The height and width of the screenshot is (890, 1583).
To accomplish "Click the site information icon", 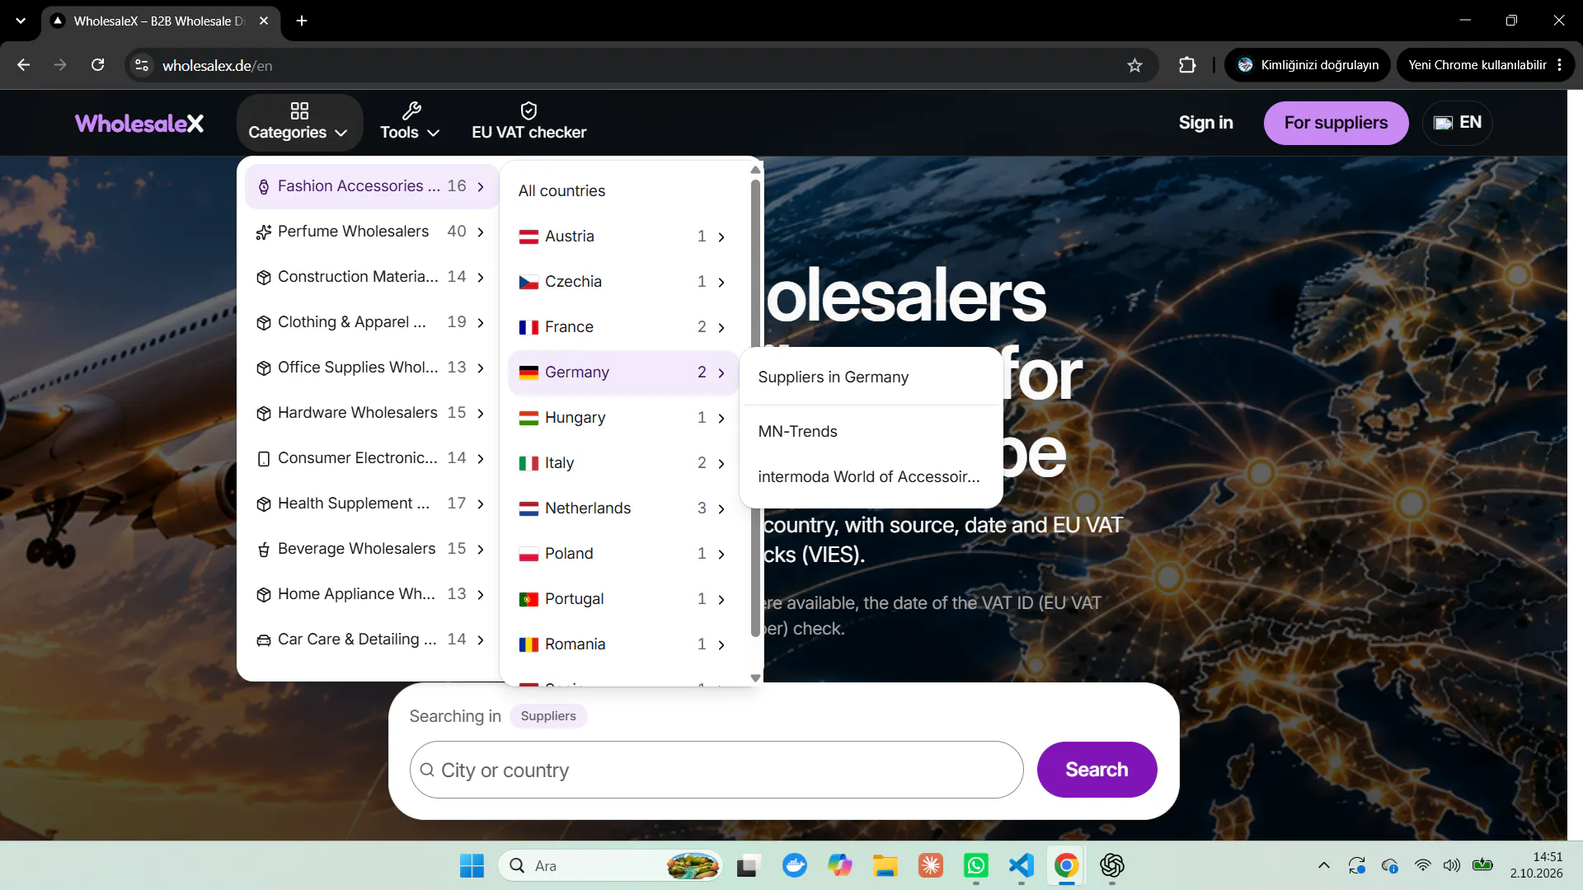I will (142, 65).
